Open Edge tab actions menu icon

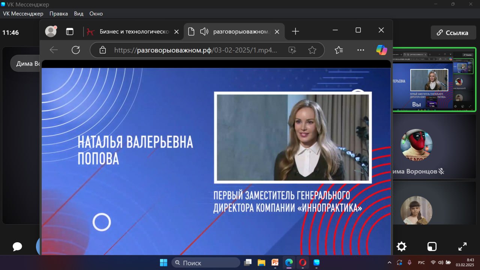point(70,31)
